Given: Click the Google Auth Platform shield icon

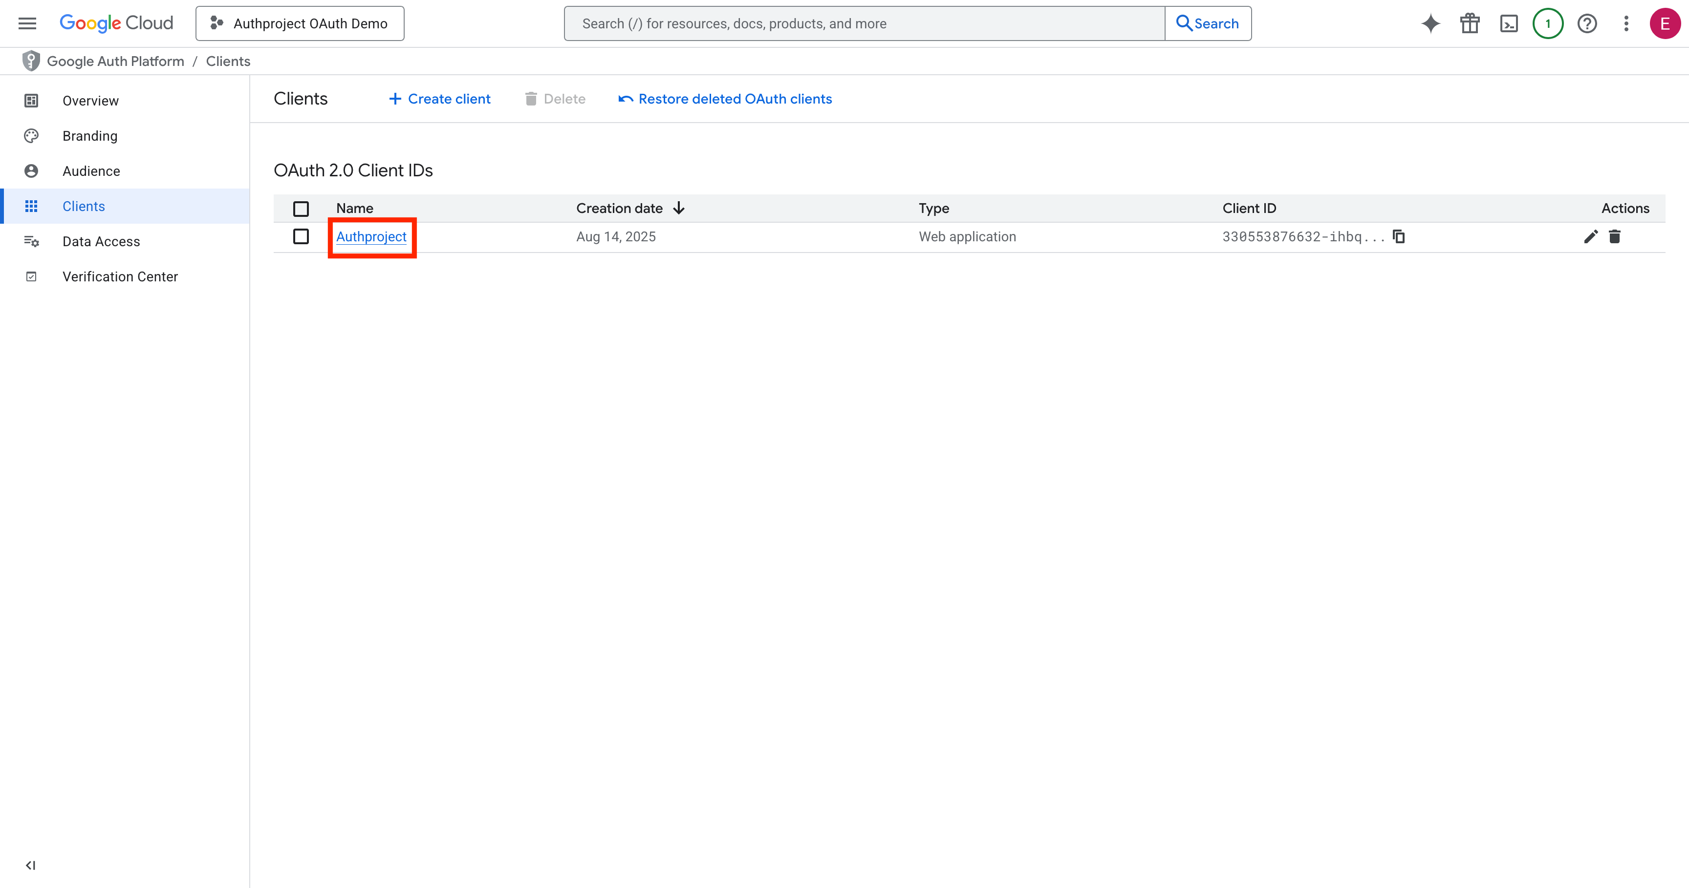Looking at the screenshot, I should 31,61.
